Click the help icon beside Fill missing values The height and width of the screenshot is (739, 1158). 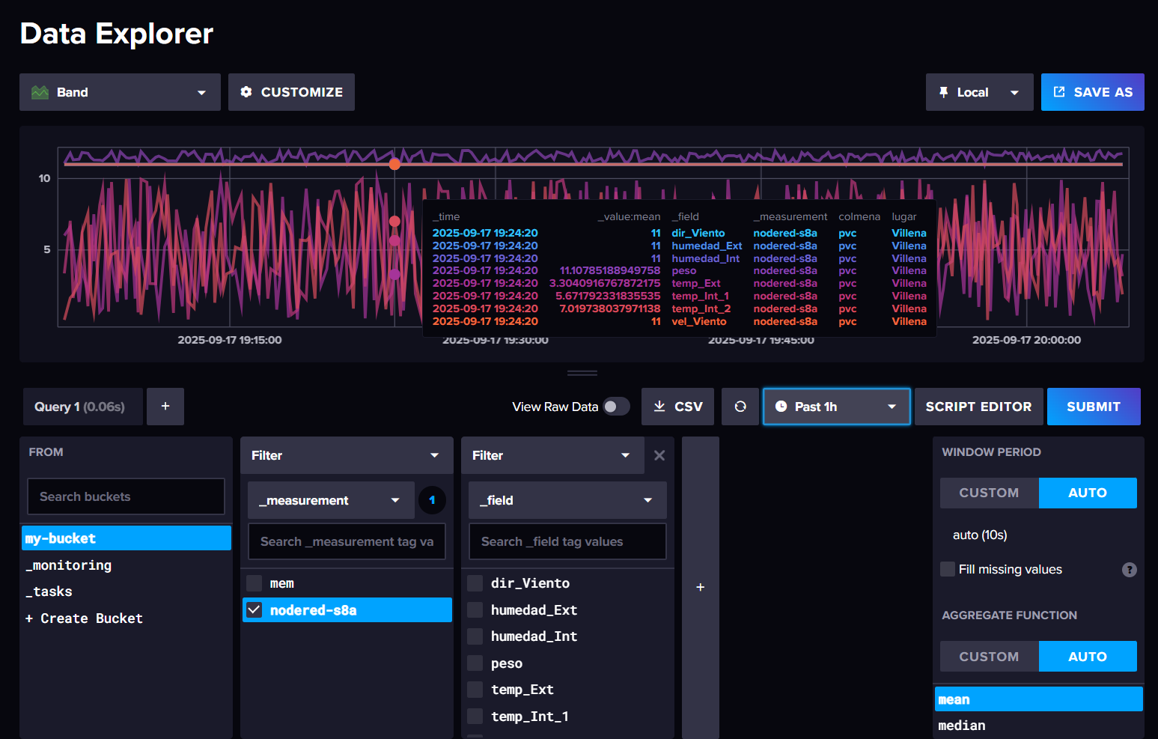coord(1130,569)
